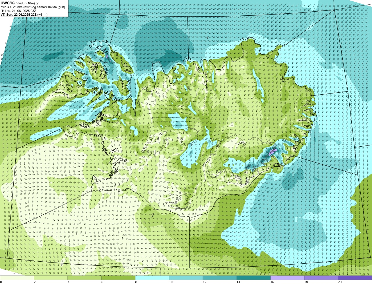Image resolution: width=372 pixels, height=284 pixels.
Task: Click the legend scale label '8'
Action: click(136, 282)
